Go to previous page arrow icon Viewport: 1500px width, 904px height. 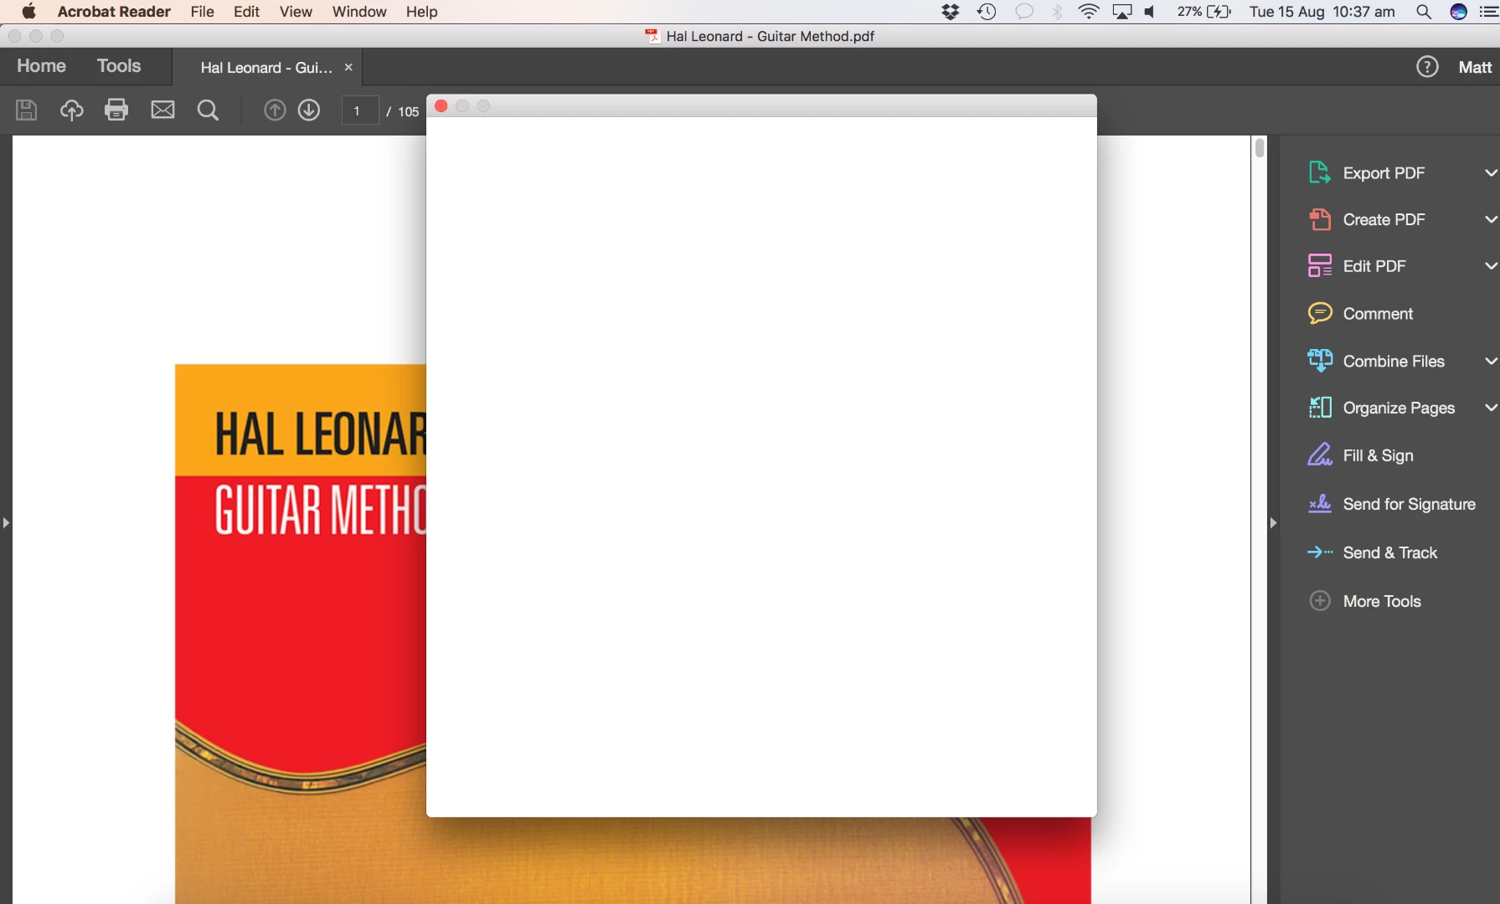point(275,110)
